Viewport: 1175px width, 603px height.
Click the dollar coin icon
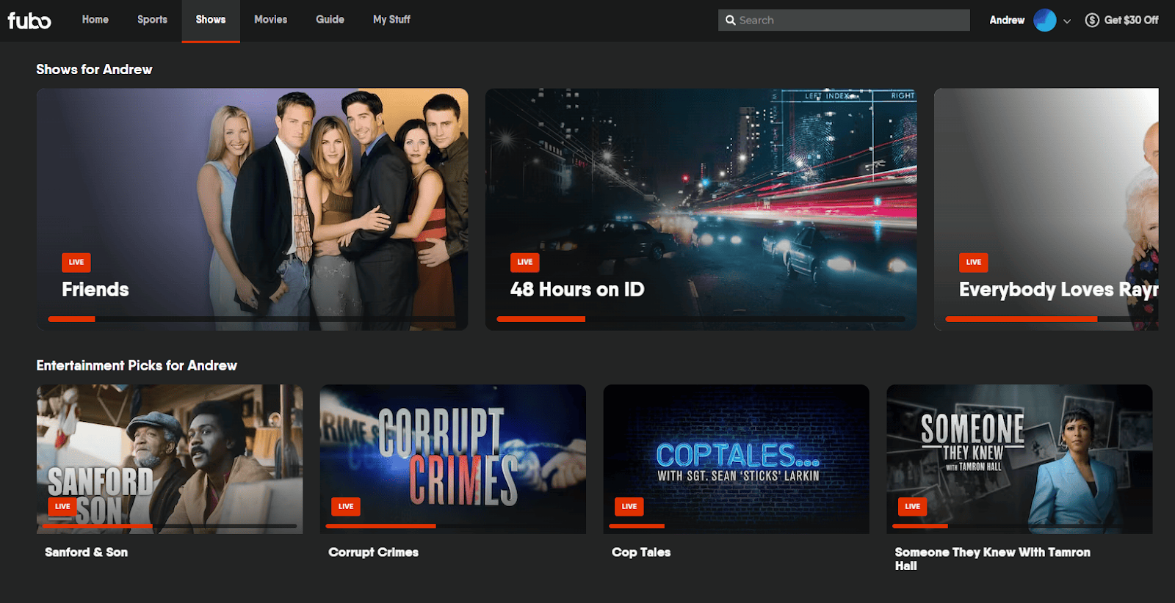click(1092, 20)
